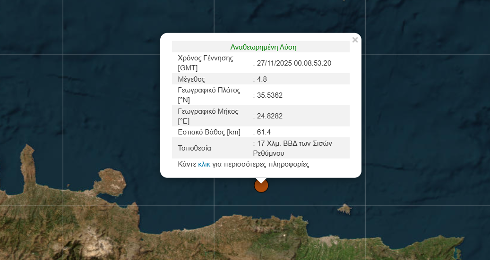
Task: Close the earthquake info popup
Action: pos(355,40)
